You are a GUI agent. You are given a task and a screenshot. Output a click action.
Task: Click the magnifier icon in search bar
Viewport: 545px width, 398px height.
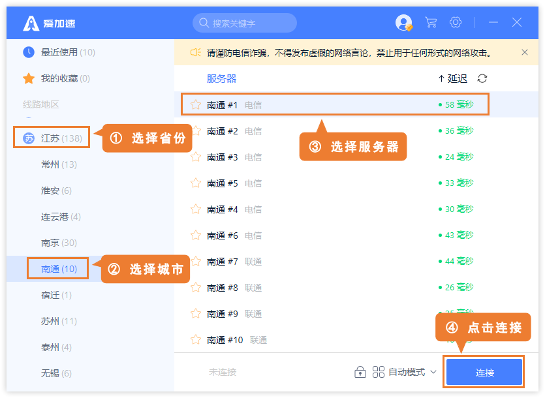[204, 23]
